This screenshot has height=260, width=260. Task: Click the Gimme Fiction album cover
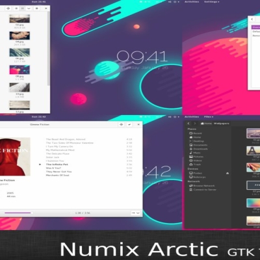(15, 157)
